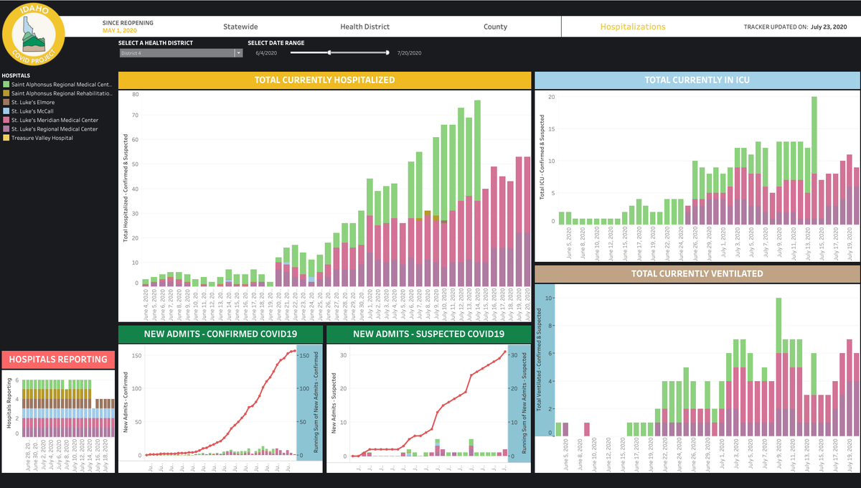Viewport: 861px width, 488px height.
Task: Click the left handle of the date range slider
Action: [329, 52]
